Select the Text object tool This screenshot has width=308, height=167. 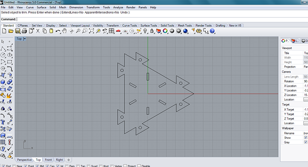[3, 122]
